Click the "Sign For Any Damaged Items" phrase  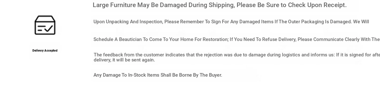click(242, 22)
